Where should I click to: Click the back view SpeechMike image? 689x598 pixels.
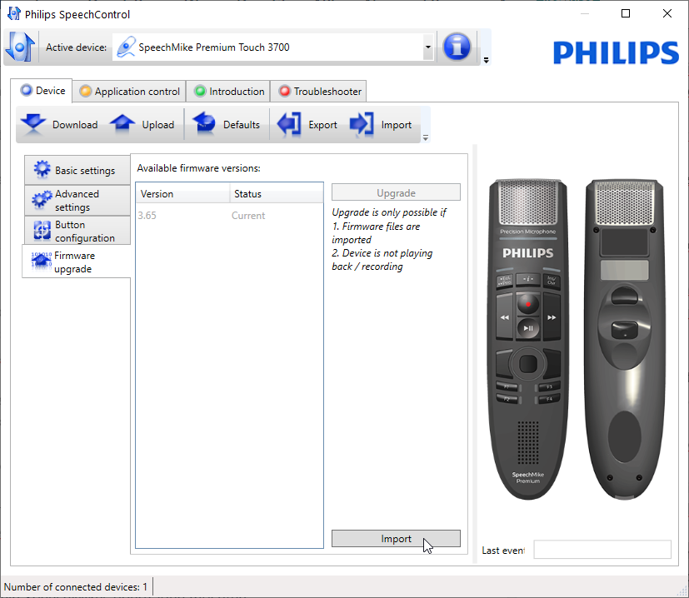(x=624, y=339)
